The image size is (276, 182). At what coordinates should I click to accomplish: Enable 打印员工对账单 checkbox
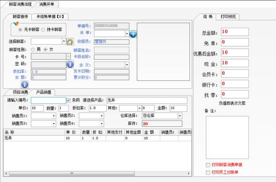208,172
